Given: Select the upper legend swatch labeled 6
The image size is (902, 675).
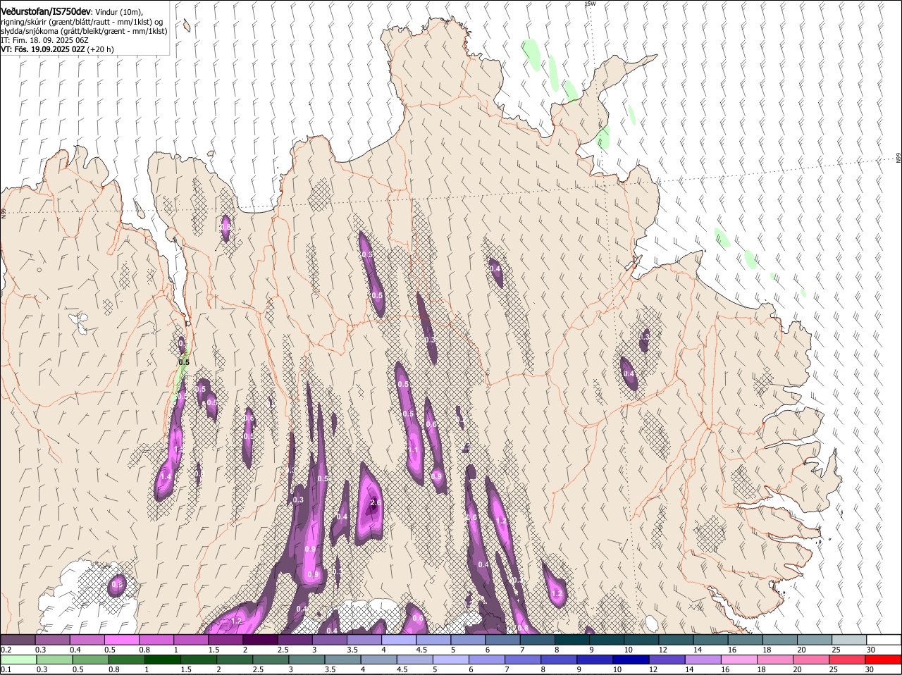Looking at the screenshot, I should click(x=503, y=639).
